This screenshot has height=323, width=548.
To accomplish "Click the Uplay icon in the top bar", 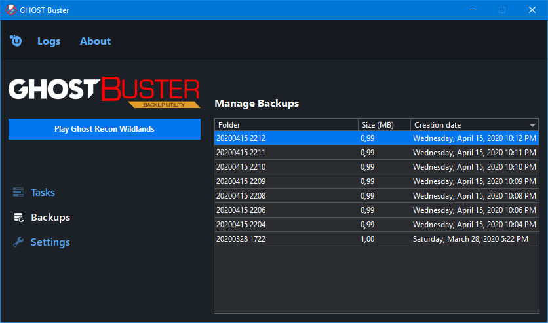I will coord(16,41).
